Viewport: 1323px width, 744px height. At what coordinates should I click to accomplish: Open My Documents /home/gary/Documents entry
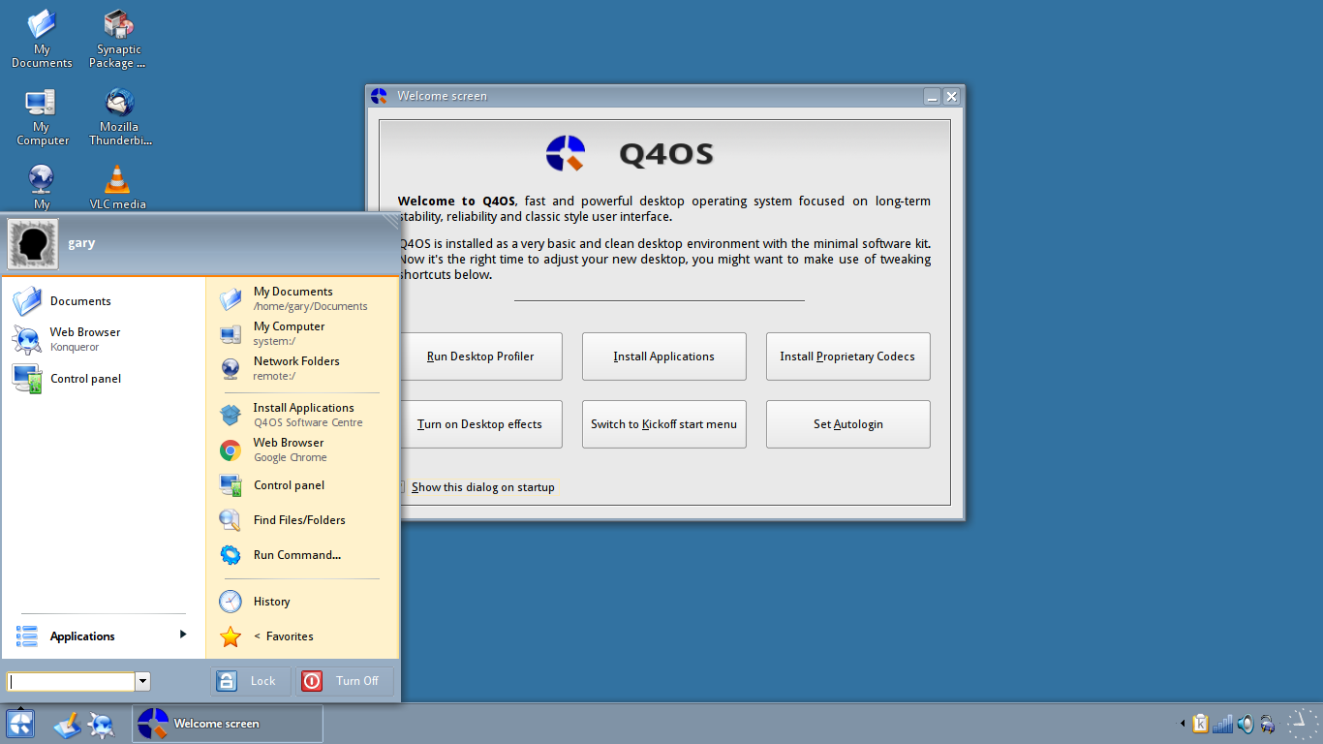301,298
